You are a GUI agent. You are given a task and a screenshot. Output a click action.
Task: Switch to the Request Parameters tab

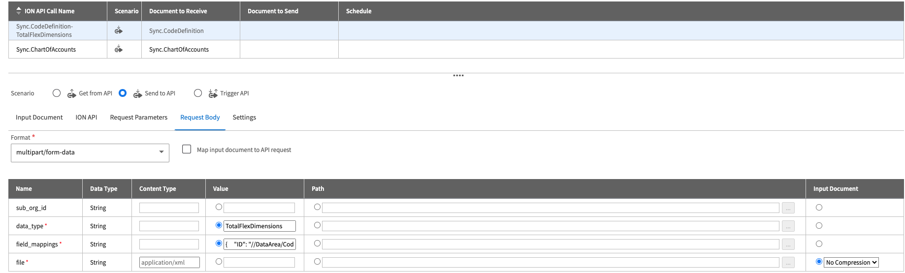[x=139, y=118]
